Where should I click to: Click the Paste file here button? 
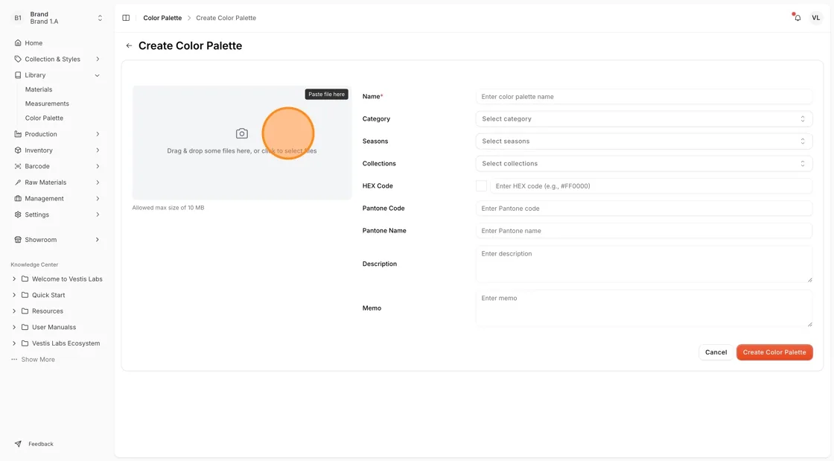coord(327,94)
